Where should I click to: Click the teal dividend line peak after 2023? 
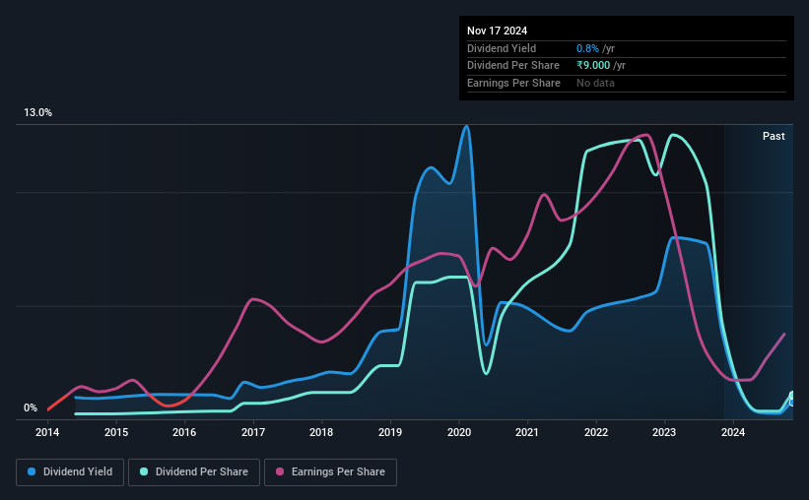[x=672, y=135]
